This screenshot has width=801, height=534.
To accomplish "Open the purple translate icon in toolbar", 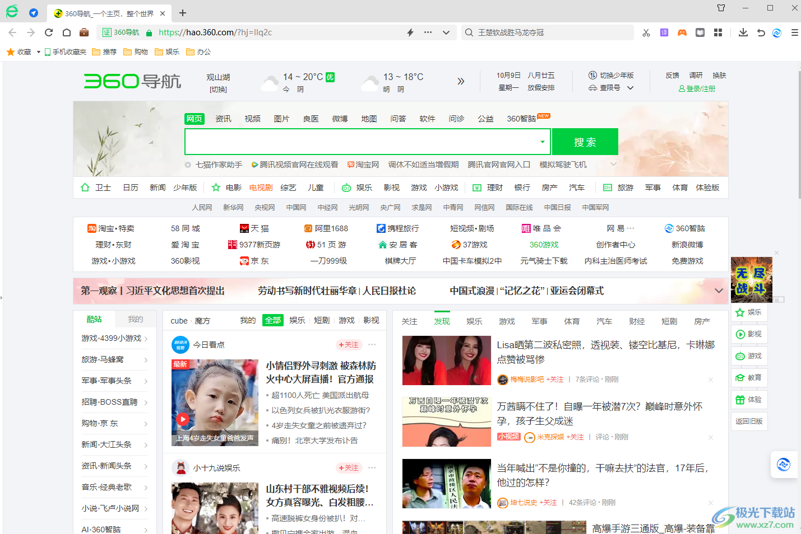I will click(664, 32).
